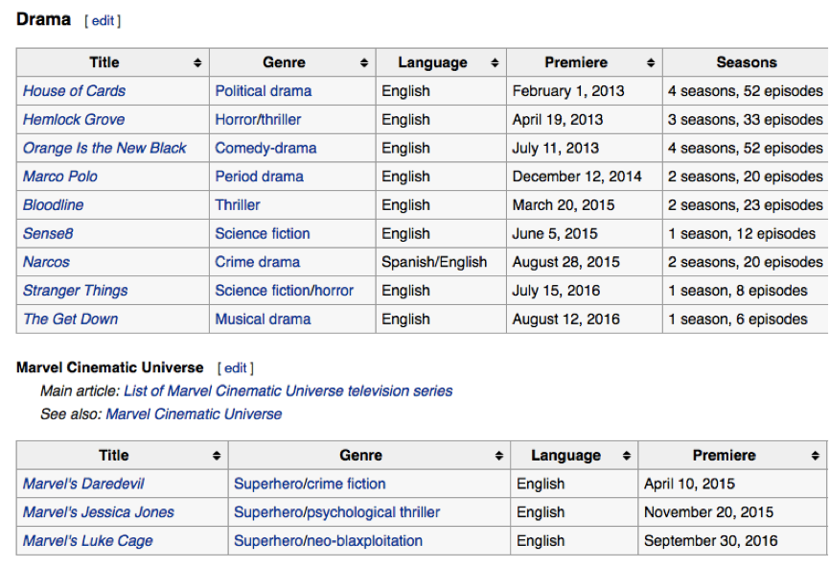Visit the See also Marvel Cinematic Universe link
Screen dimensions: 829x568
click(x=194, y=414)
